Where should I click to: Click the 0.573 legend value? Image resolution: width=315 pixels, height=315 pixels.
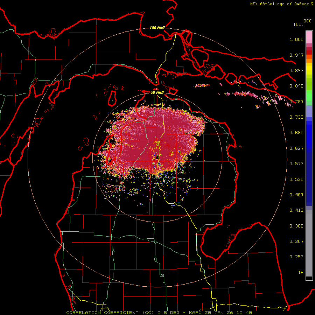[x=296, y=164]
